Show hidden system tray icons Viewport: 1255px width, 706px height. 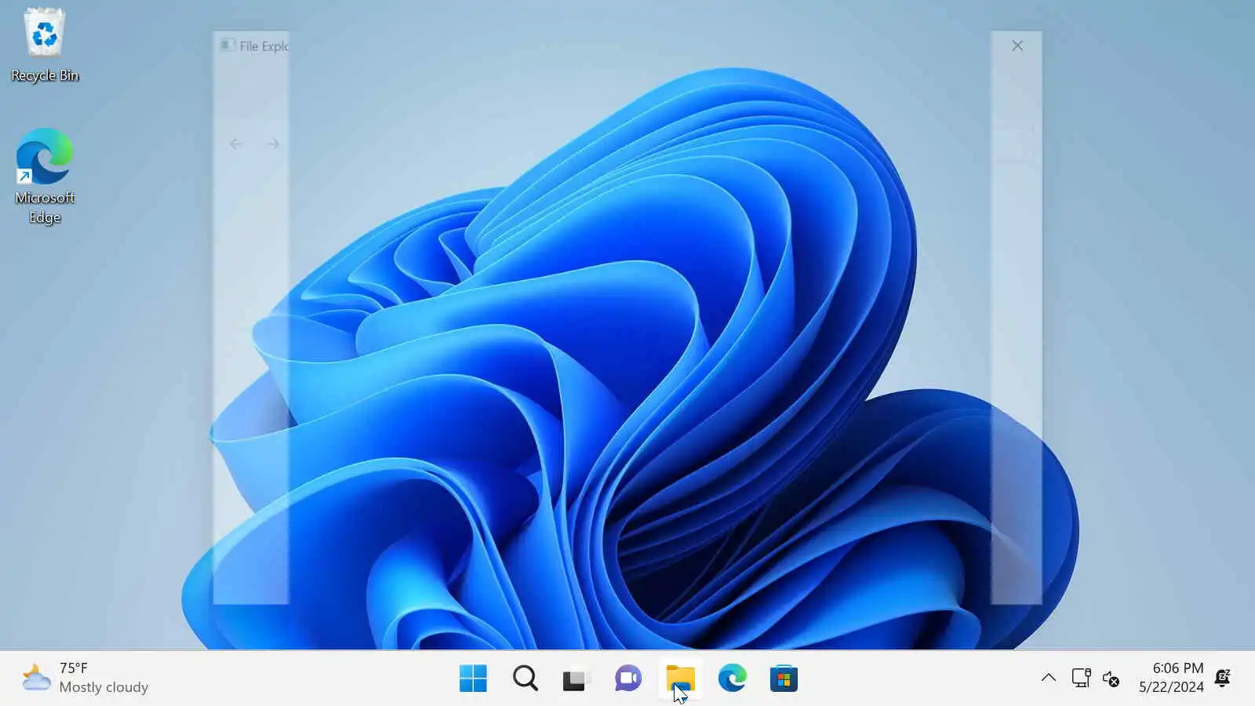point(1048,678)
